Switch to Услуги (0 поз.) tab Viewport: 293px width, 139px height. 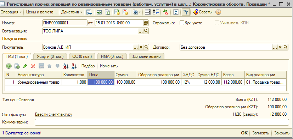50,56
